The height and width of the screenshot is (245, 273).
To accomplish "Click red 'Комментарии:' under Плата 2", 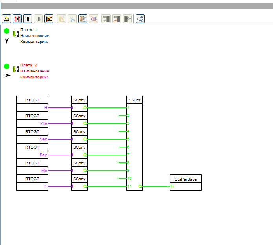I will coord(34,77).
